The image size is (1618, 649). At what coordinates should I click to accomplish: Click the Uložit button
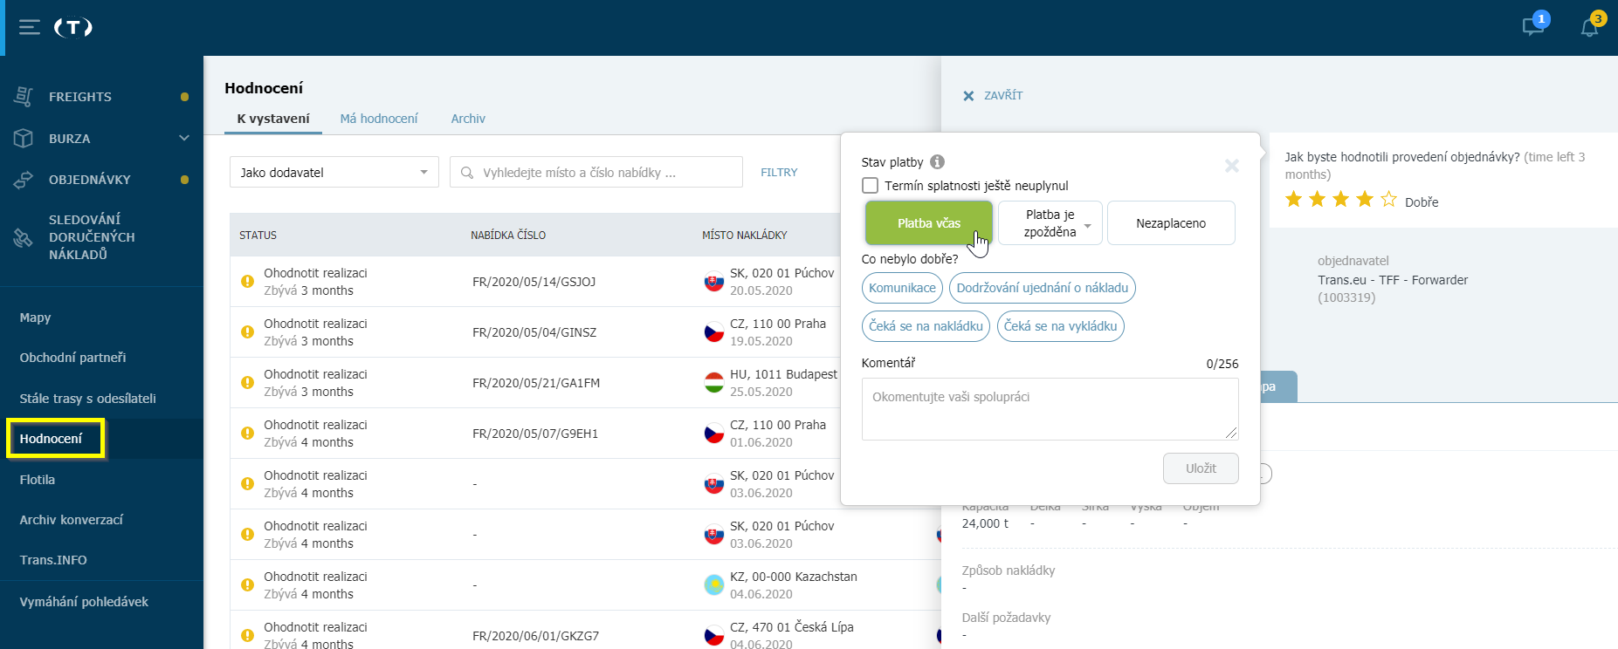(x=1201, y=468)
